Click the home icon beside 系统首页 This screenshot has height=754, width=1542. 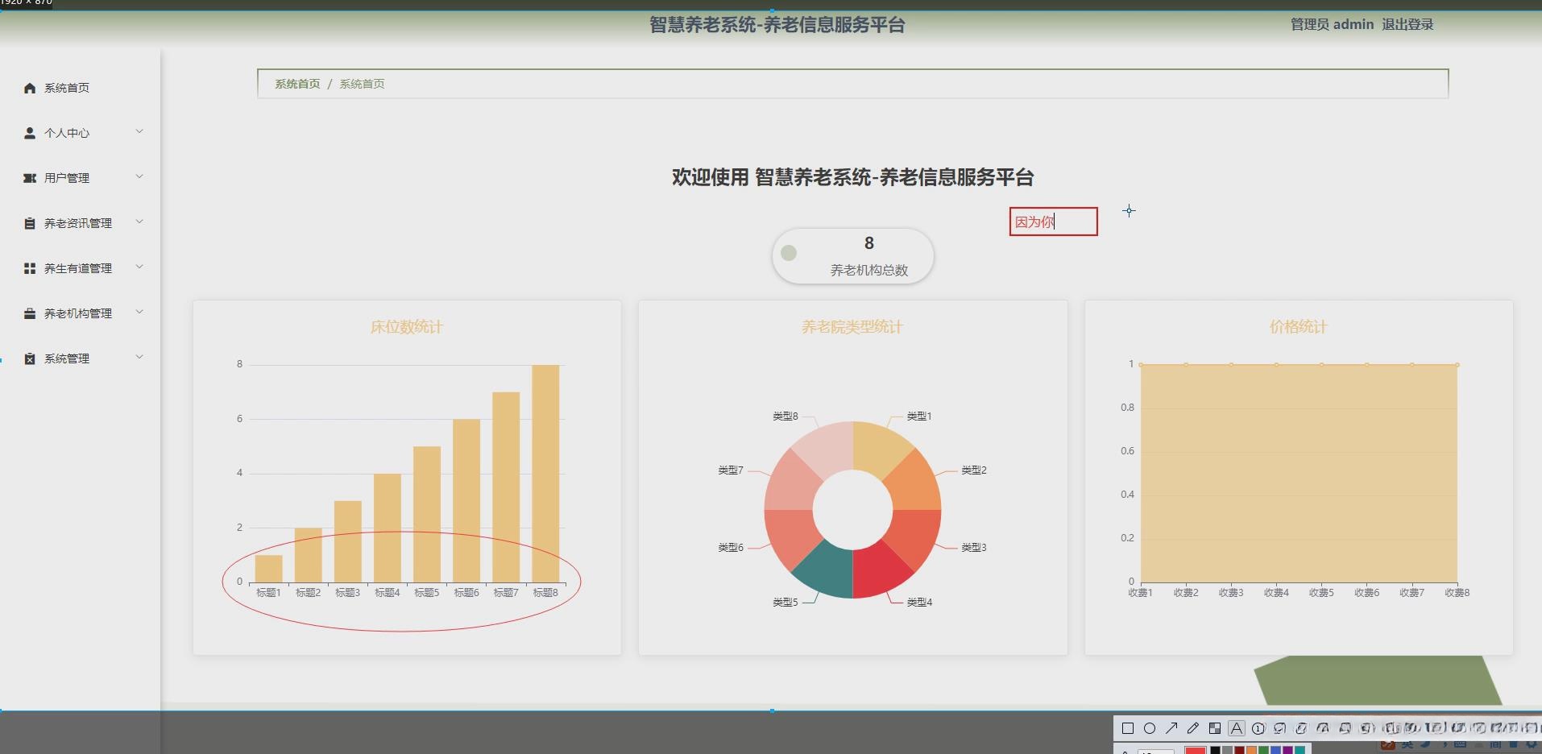tap(30, 88)
